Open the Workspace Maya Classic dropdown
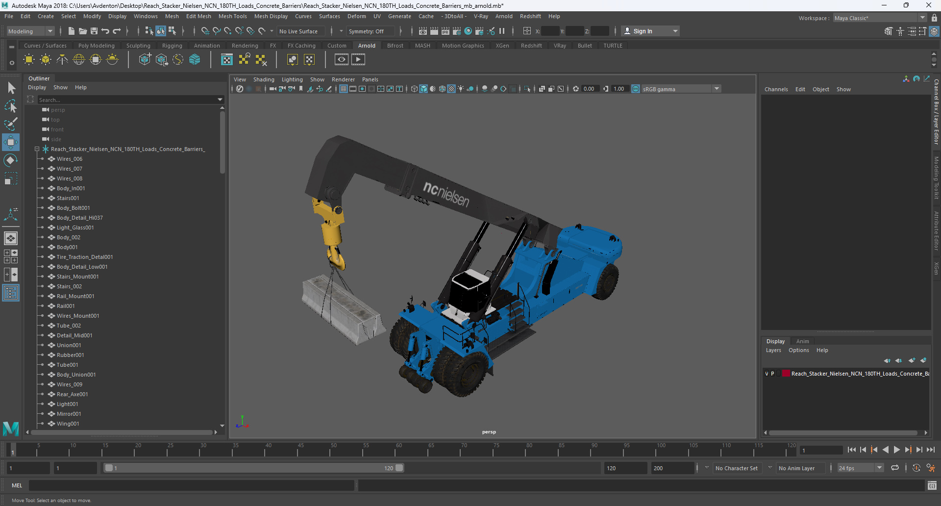This screenshot has height=506, width=941. pyautogui.click(x=880, y=18)
